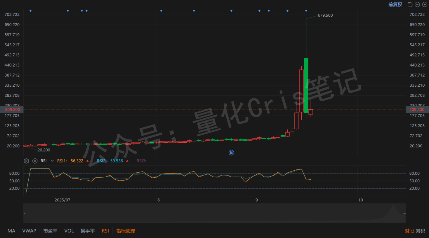
Task: Click the month 10 axis label
Action: pos(361,200)
